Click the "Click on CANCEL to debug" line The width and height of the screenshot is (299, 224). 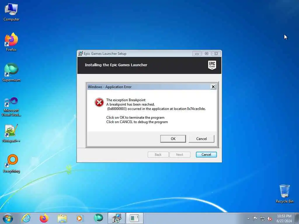click(x=137, y=122)
